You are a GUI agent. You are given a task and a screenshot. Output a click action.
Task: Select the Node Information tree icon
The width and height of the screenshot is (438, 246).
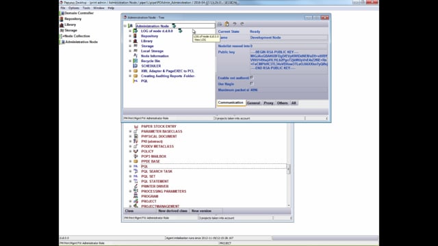click(x=136, y=56)
